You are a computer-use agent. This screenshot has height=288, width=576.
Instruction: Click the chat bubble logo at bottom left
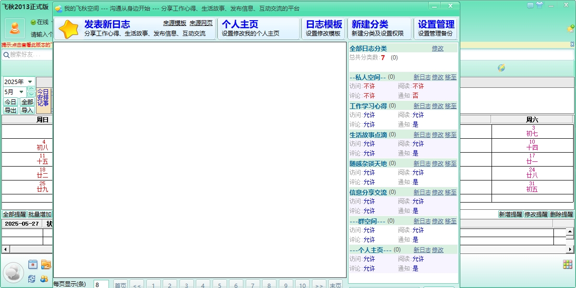pos(13,272)
